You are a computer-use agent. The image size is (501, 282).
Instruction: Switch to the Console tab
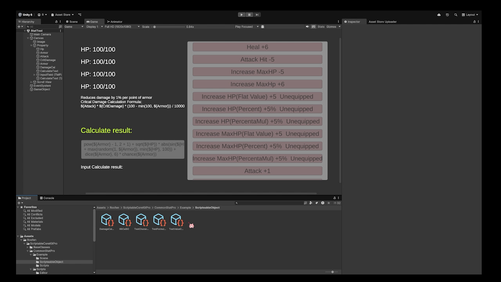click(47, 198)
